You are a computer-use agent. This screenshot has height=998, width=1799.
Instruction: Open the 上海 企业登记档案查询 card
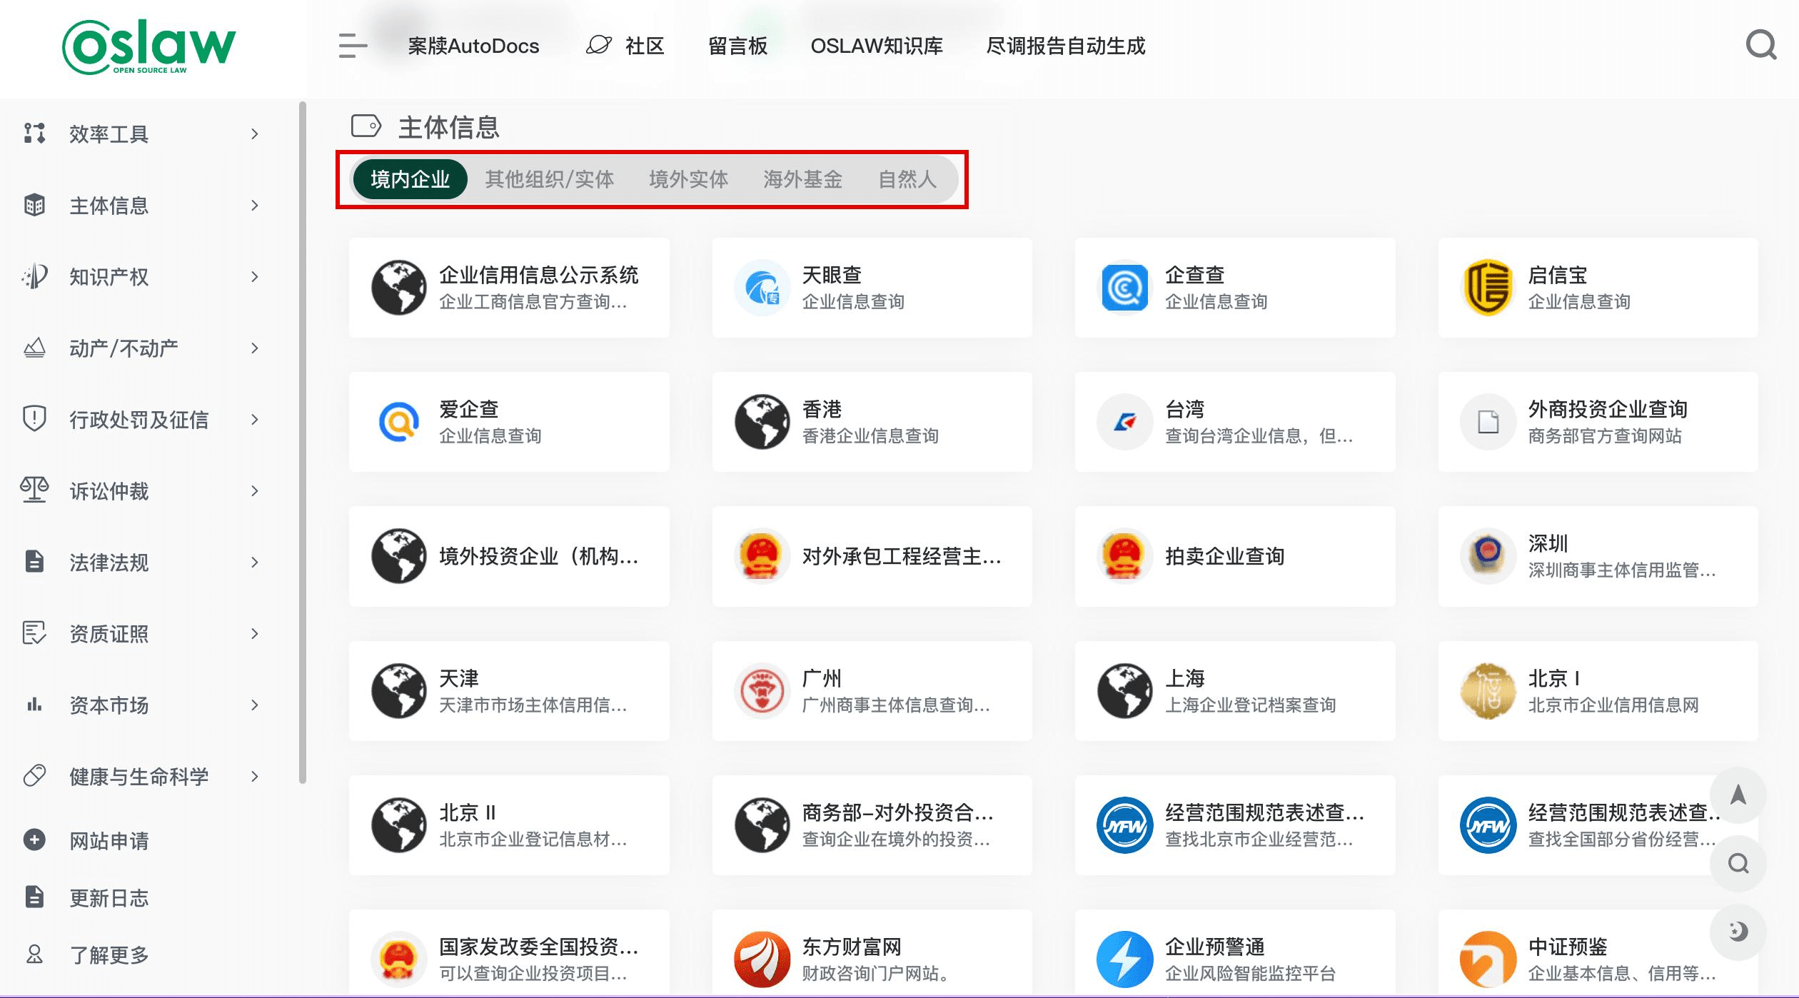(1234, 691)
